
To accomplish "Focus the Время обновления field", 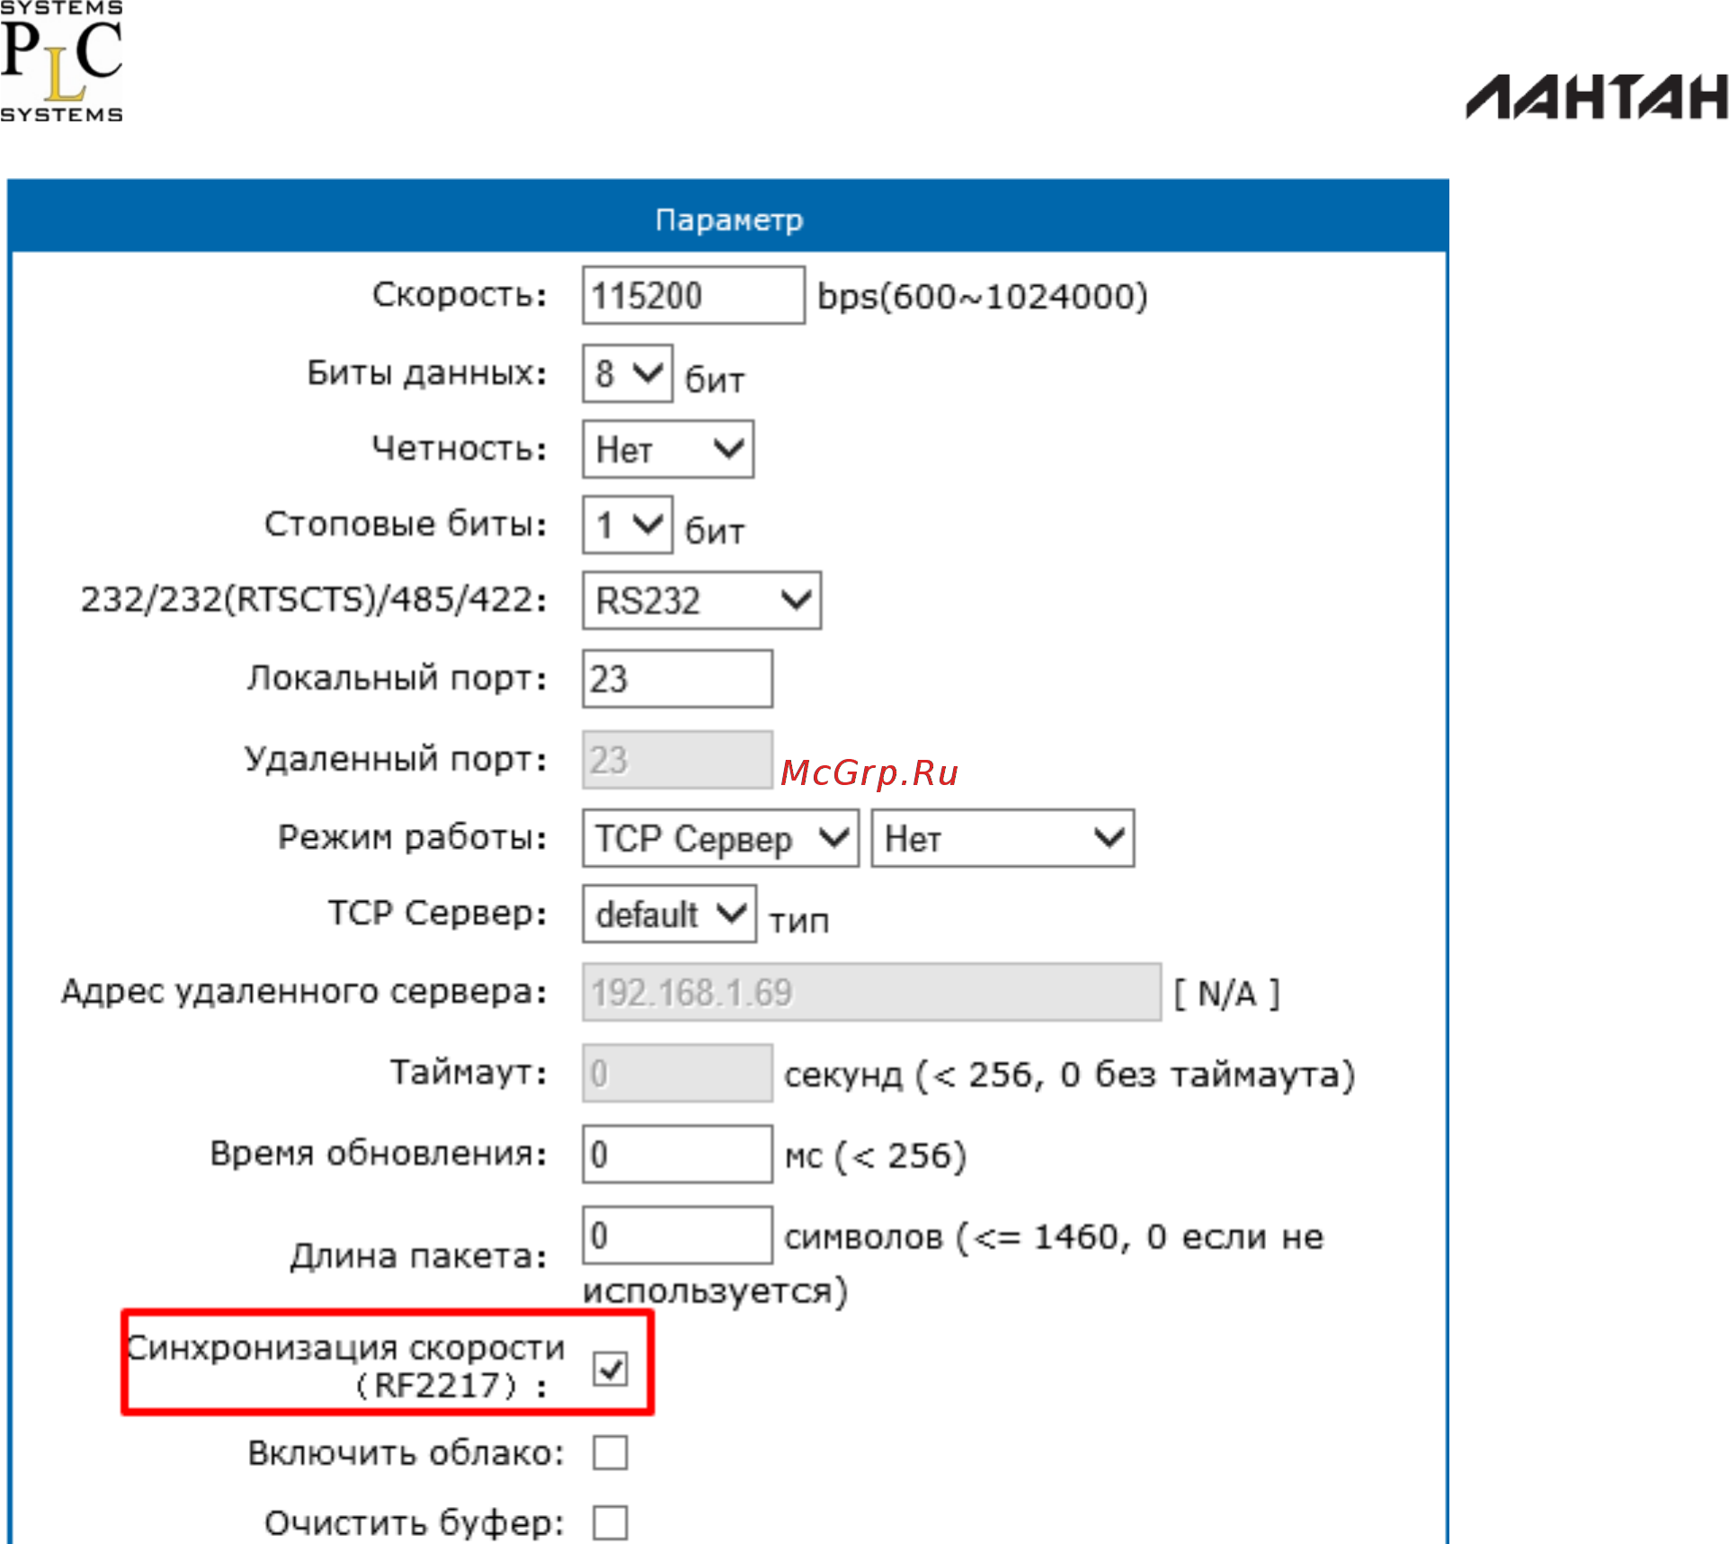I will pos(677,1154).
